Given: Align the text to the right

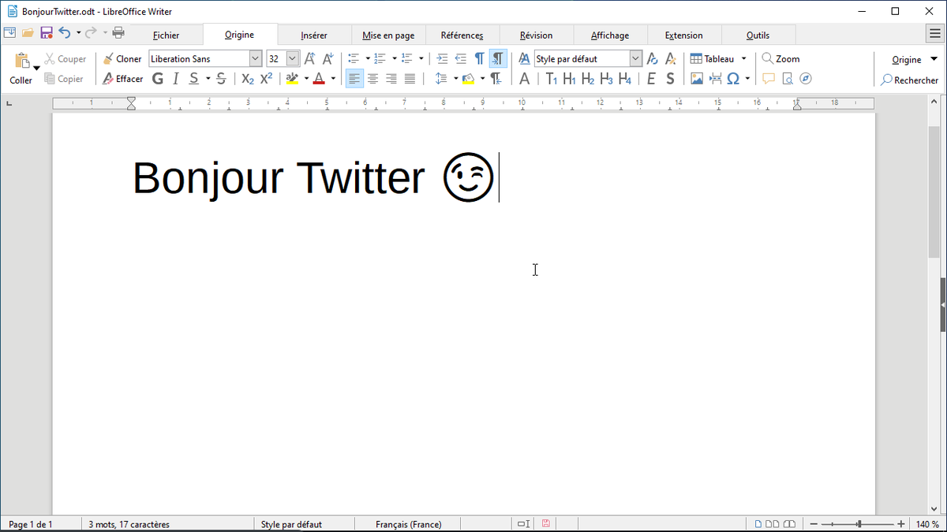Looking at the screenshot, I should pyautogui.click(x=391, y=79).
